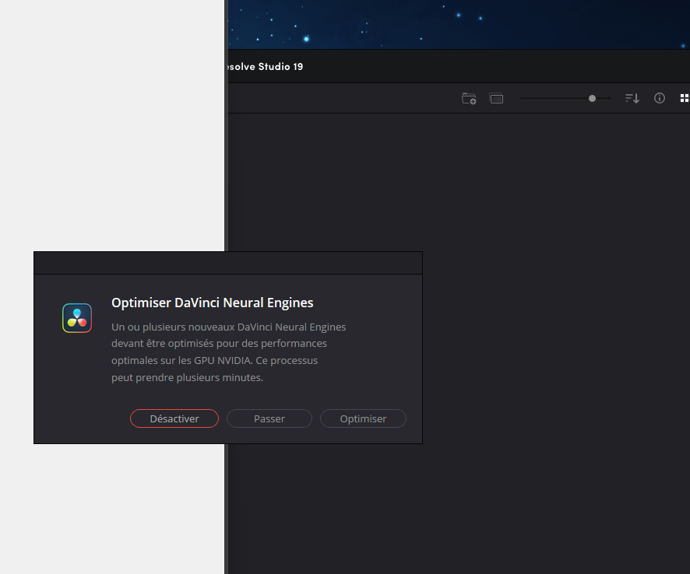Switch to grid view icon
This screenshot has height=574, width=690.
point(685,98)
